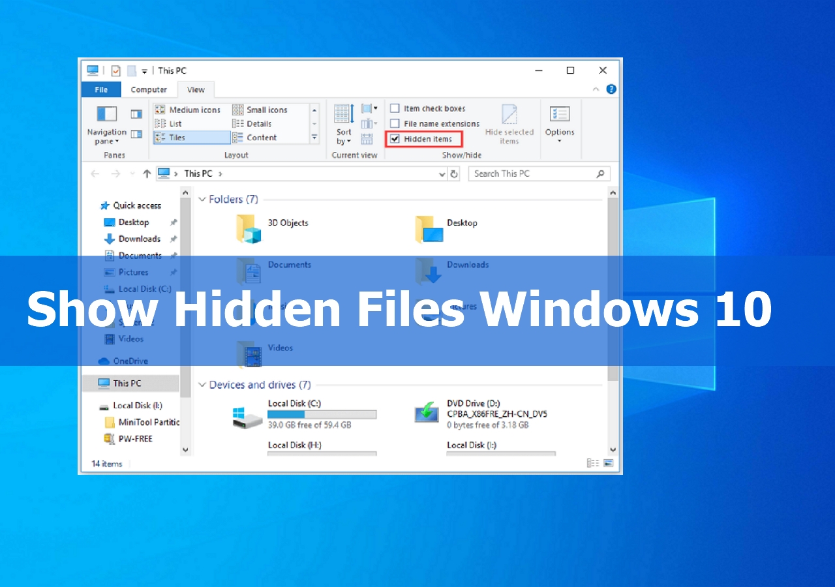Select Local Disk (I:) in navigation pane

coord(130,406)
